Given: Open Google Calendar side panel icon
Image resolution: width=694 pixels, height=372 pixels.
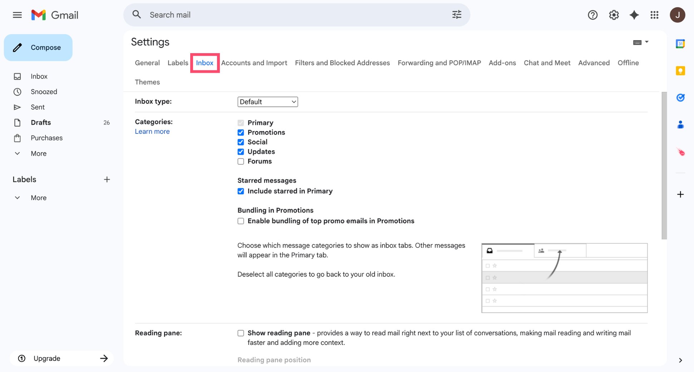Looking at the screenshot, I should (x=680, y=44).
